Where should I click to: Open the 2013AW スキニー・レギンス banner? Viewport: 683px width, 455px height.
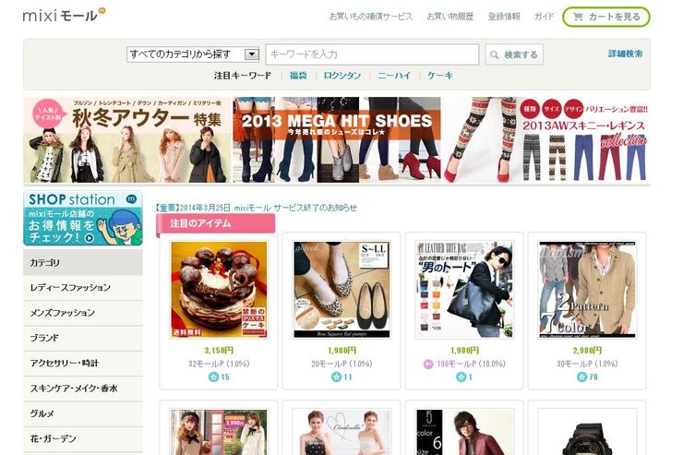[x=546, y=139]
